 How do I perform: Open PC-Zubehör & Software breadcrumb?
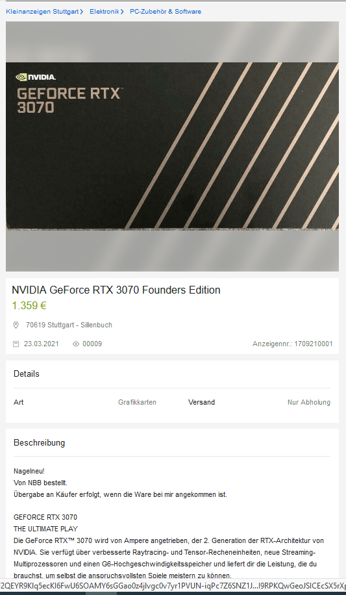(x=166, y=12)
